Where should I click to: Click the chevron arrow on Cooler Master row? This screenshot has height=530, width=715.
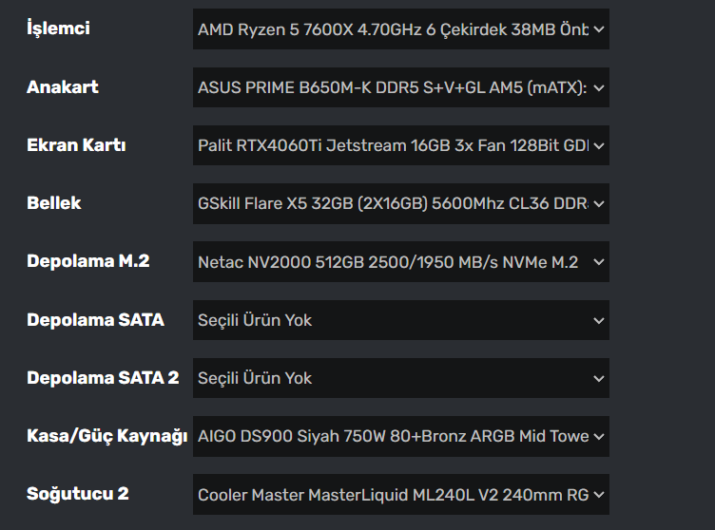click(598, 495)
